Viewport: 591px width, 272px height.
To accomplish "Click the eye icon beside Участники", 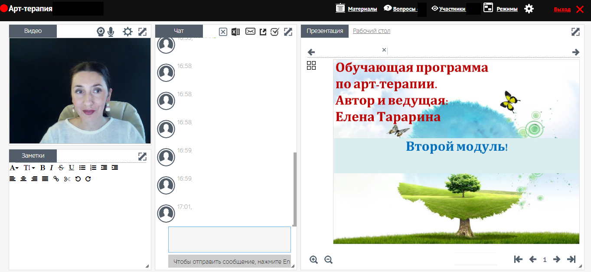I will tap(435, 8).
